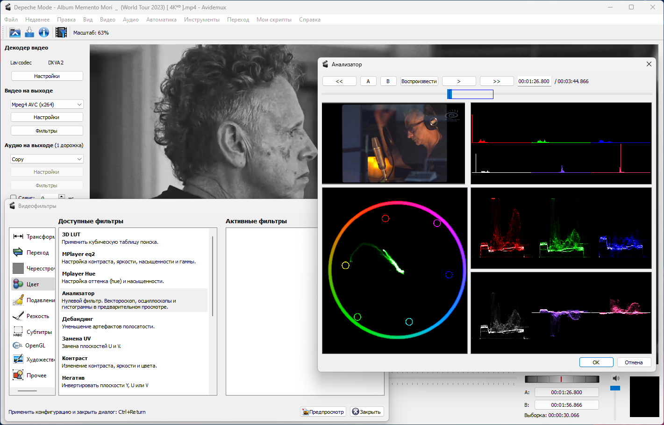Open the Инструменты menu
This screenshot has width=664, height=425.
tap(201, 20)
